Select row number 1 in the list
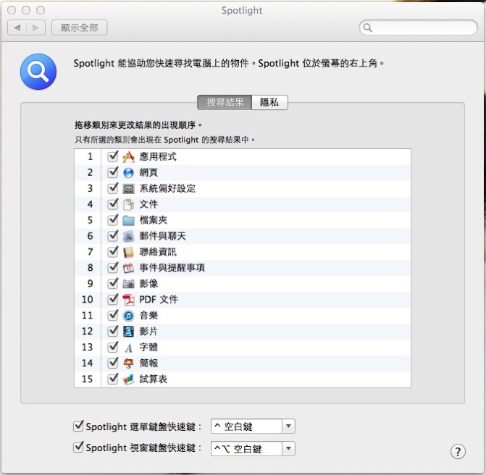This screenshot has width=486, height=475. [243, 157]
